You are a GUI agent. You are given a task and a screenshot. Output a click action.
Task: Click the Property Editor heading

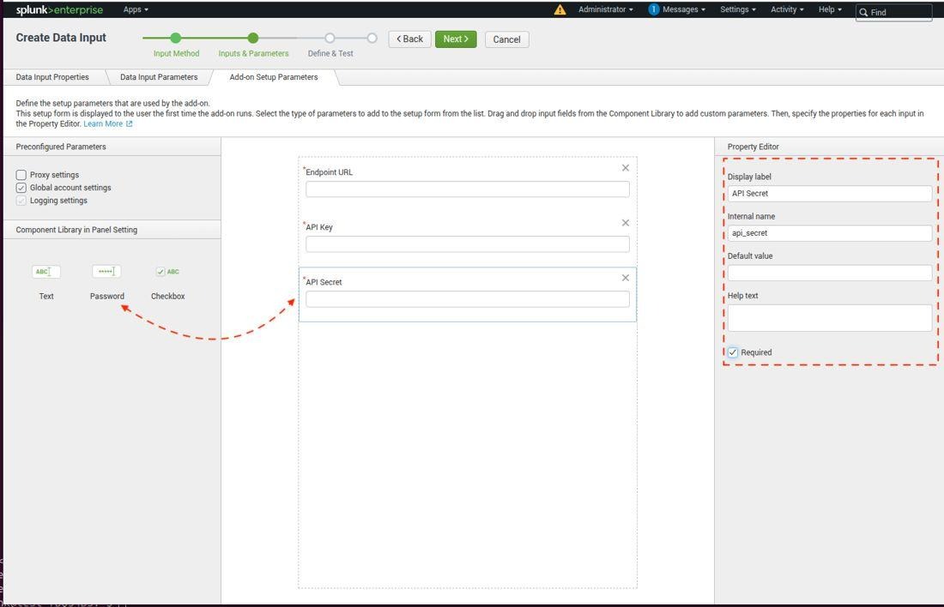tap(753, 147)
